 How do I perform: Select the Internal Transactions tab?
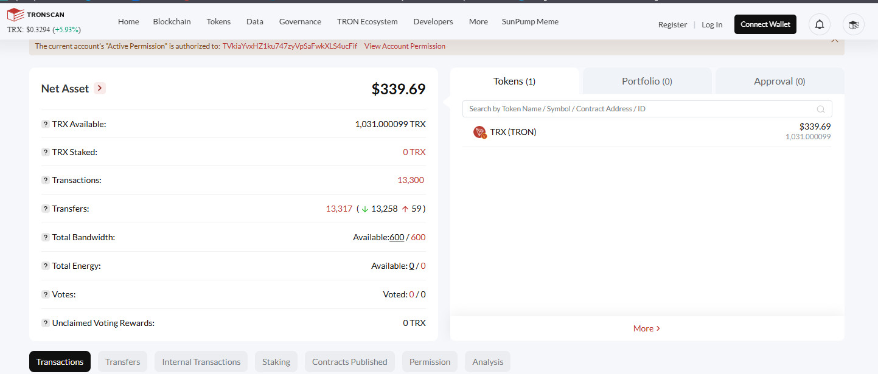coord(201,362)
